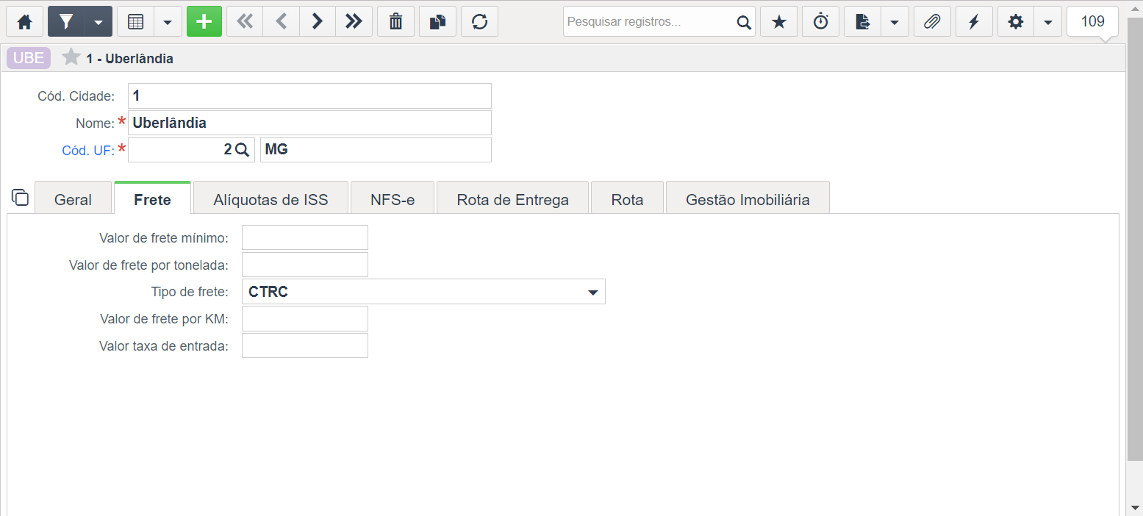1143x516 pixels.
Task: Click the Cód. Cidade field
Action: pos(309,96)
